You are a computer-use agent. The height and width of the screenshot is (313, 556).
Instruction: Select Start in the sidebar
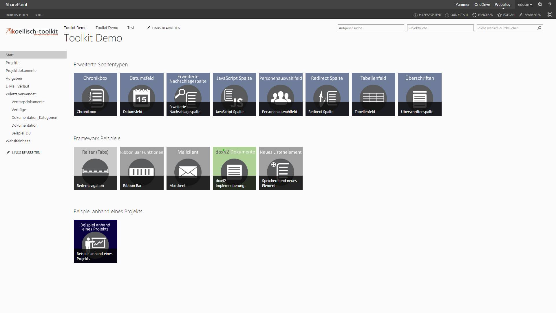33,55
